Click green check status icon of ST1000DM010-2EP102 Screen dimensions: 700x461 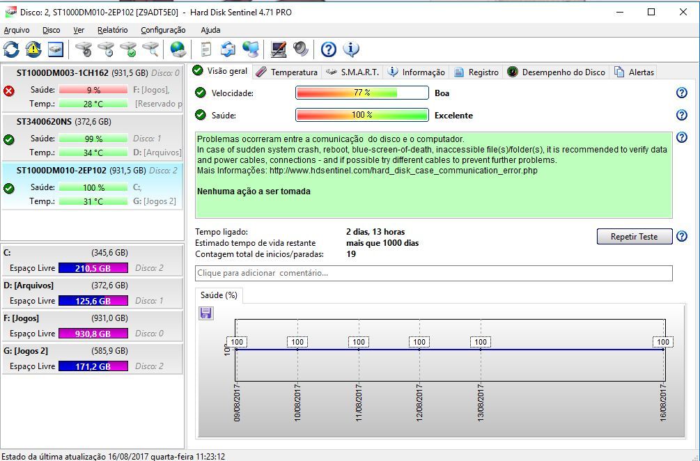point(9,188)
